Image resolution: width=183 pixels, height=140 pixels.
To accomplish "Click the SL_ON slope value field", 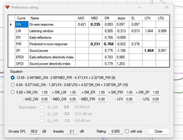I will [67, 107].
